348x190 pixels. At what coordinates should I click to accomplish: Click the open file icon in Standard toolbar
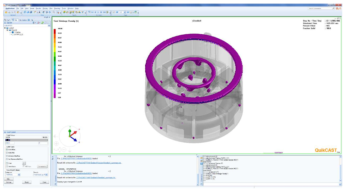click(6, 12)
